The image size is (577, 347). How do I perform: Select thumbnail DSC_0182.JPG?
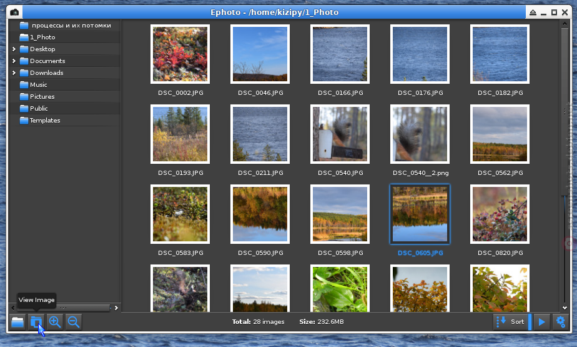500,54
